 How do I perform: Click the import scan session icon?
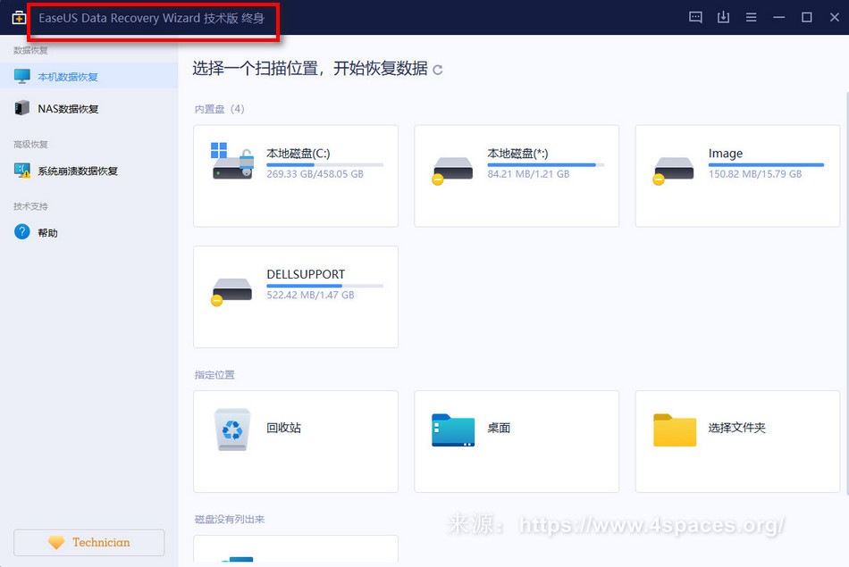tap(723, 17)
